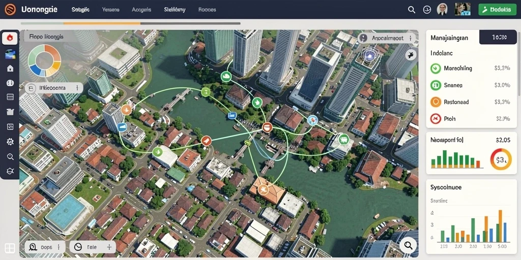Select the list rows icon in the sidebar
521x260 pixels.
(x=10, y=97)
